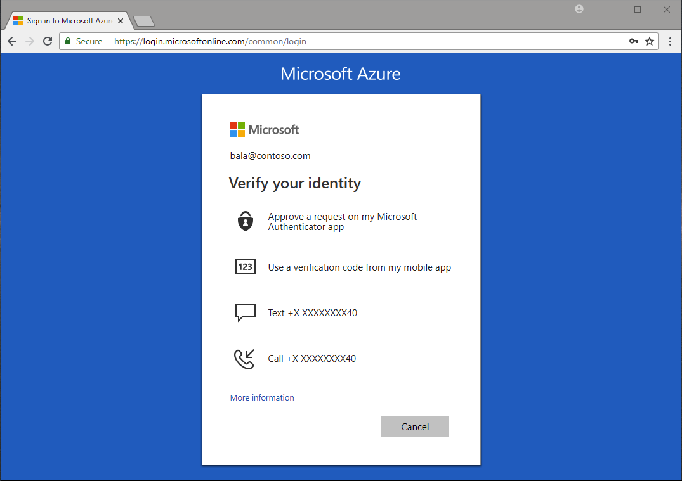Select the Text +X XXXXXXXX40 option
This screenshot has height=481, width=682.
(313, 312)
